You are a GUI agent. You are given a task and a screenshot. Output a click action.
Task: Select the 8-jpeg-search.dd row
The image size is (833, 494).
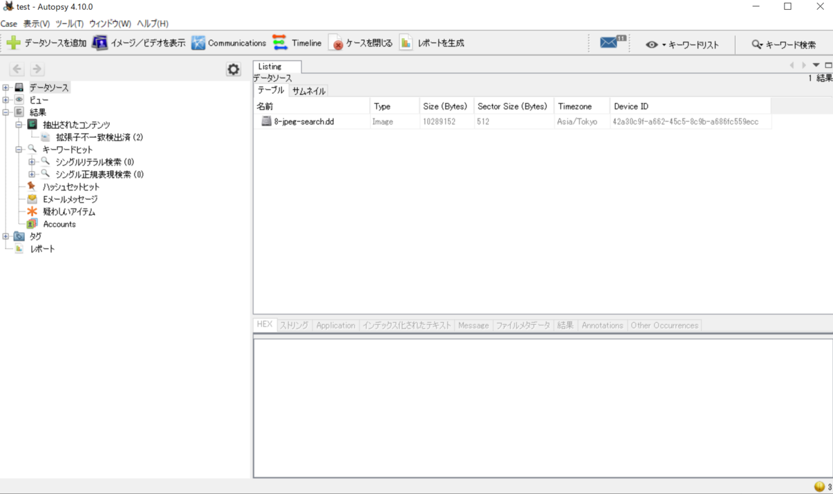tap(512, 121)
